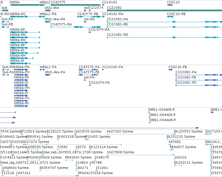Click the Ufd1-like-PA protein label

point(55,72)
